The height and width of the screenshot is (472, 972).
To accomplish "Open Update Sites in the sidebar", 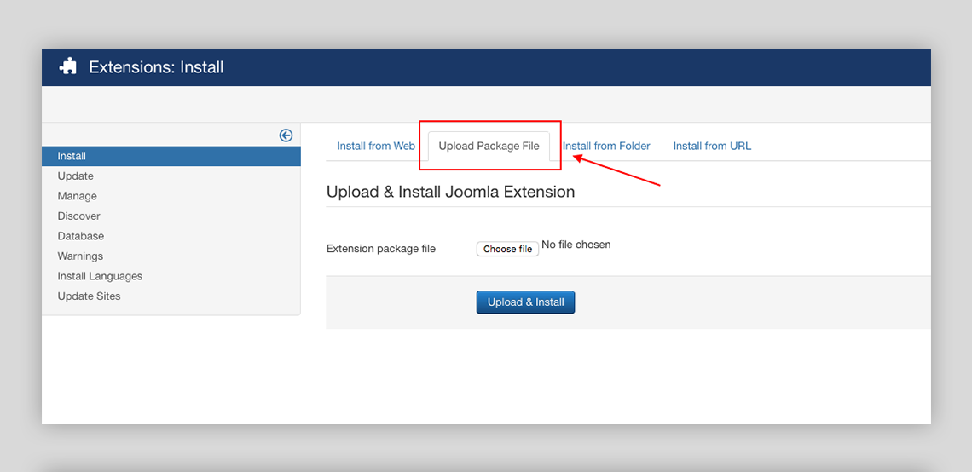I will pos(89,296).
